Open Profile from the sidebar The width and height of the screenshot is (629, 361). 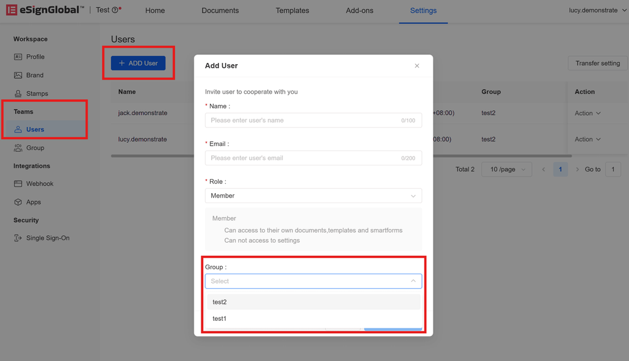point(35,57)
